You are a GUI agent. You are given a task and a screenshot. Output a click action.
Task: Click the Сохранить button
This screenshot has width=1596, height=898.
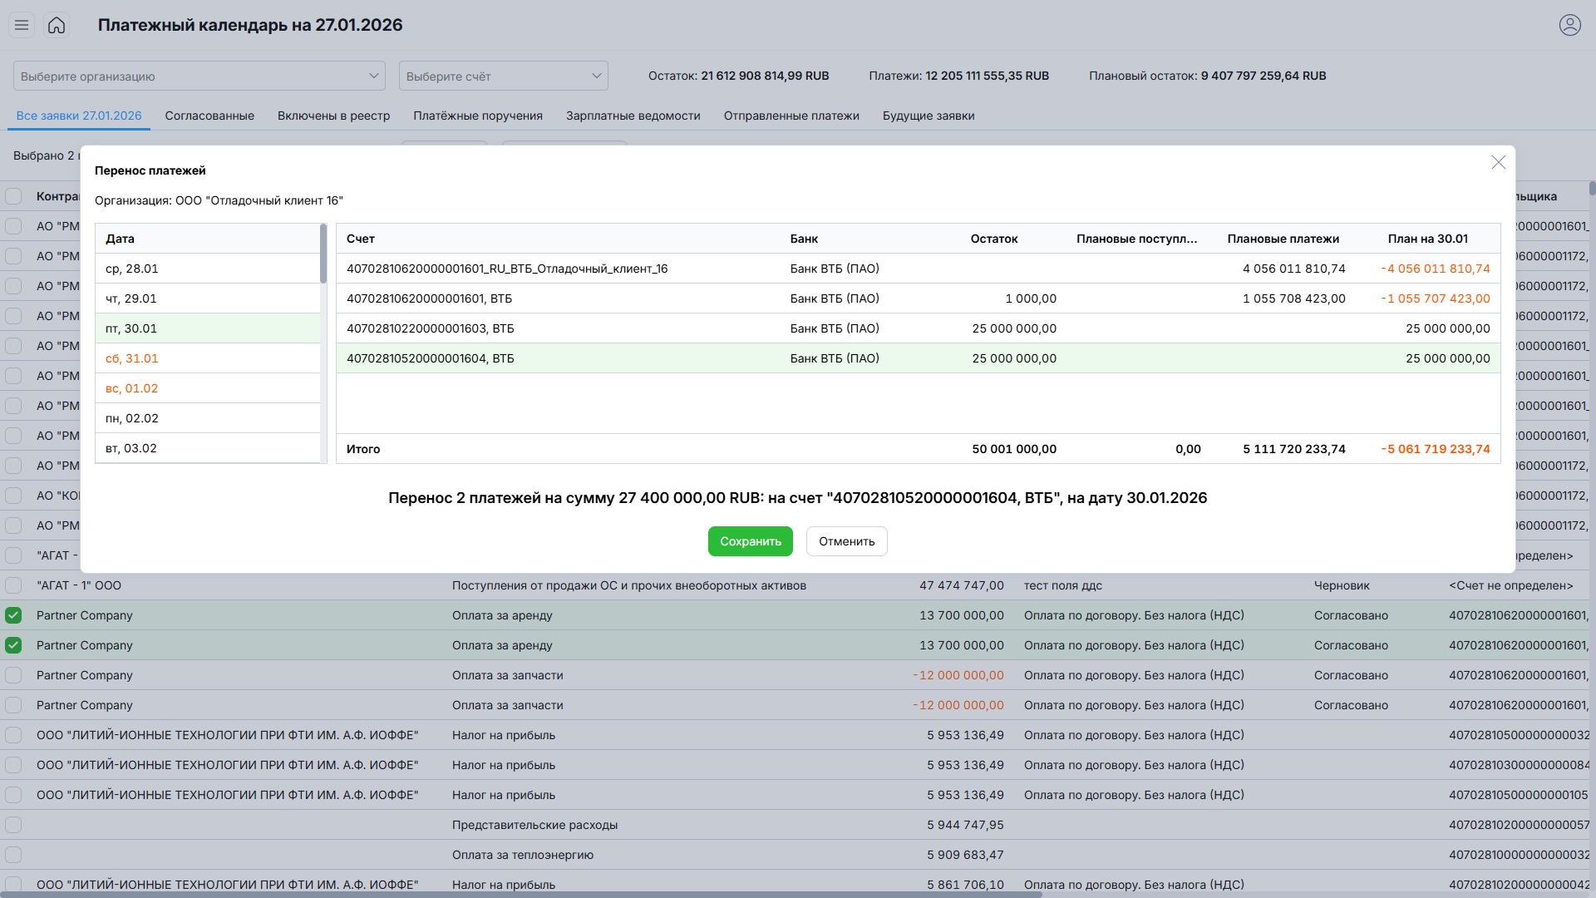click(750, 541)
